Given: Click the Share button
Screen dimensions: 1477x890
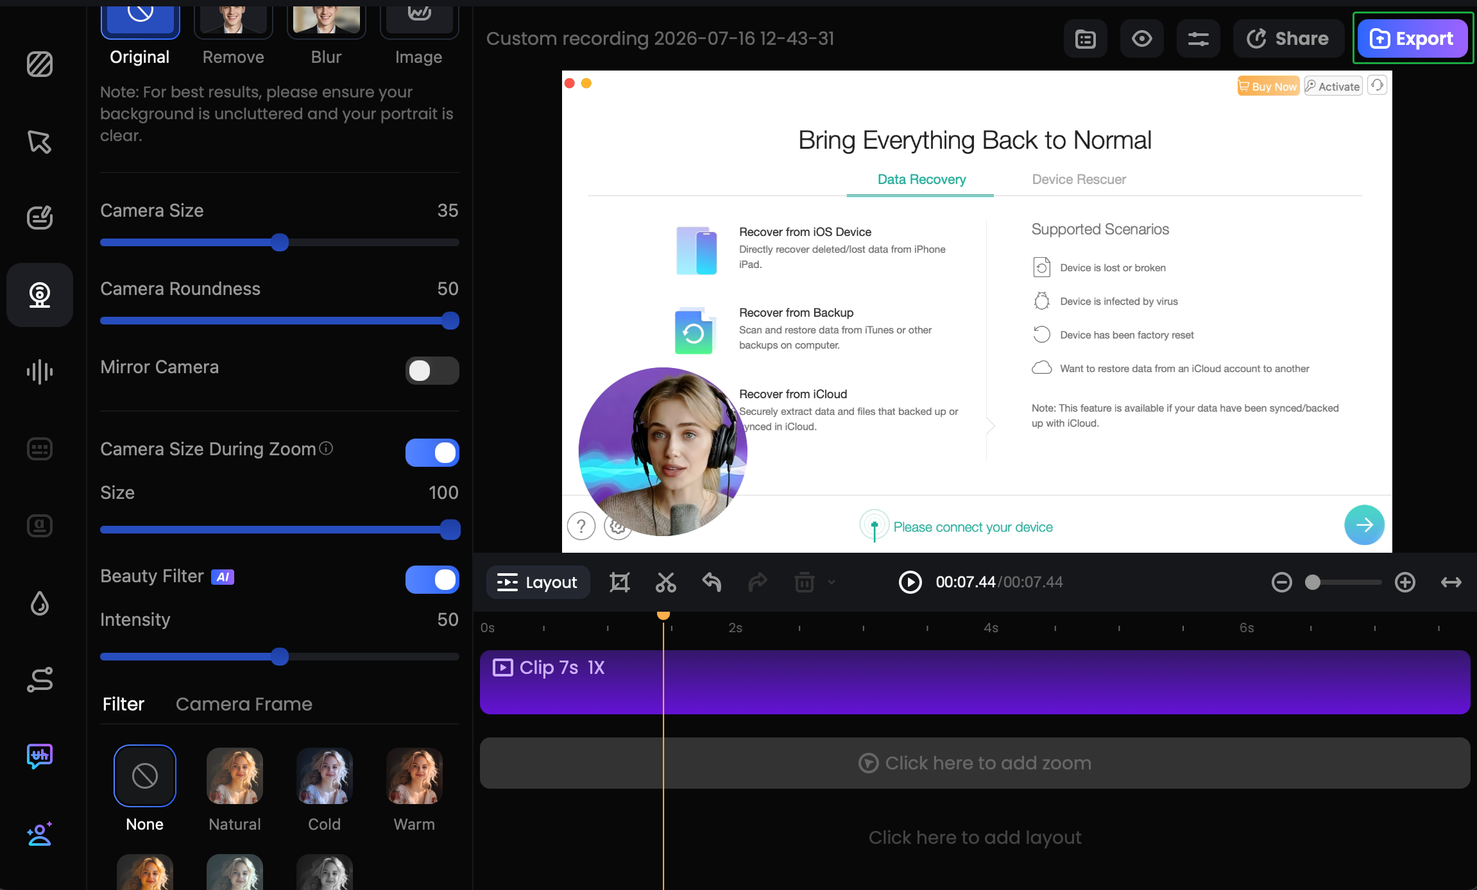Looking at the screenshot, I should click(x=1288, y=39).
